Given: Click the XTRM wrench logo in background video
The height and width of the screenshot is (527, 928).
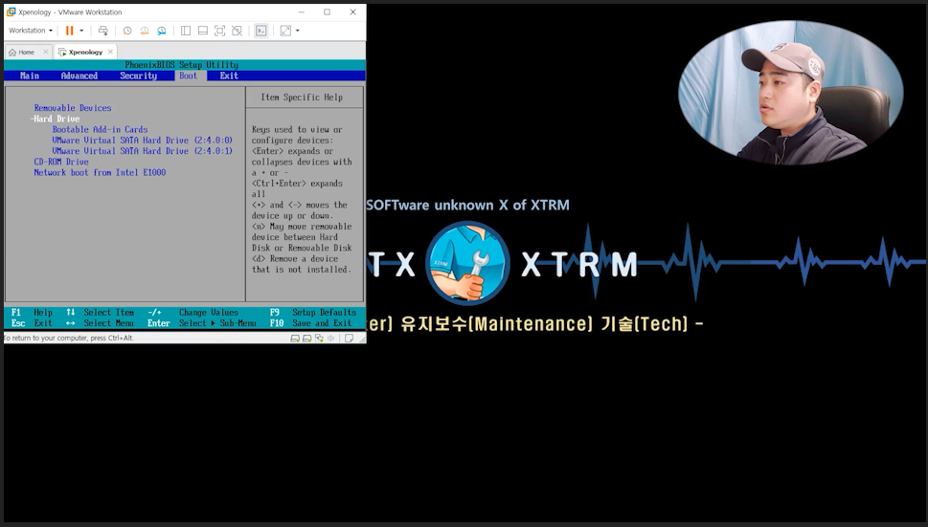Looking at the screenshot, I should point(467,263).
